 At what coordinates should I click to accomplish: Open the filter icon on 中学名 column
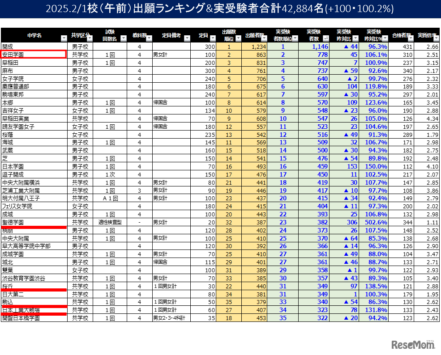click(x=64, y=39)
